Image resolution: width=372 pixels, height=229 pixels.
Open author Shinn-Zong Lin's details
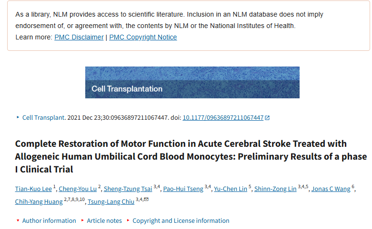point(275,189)
